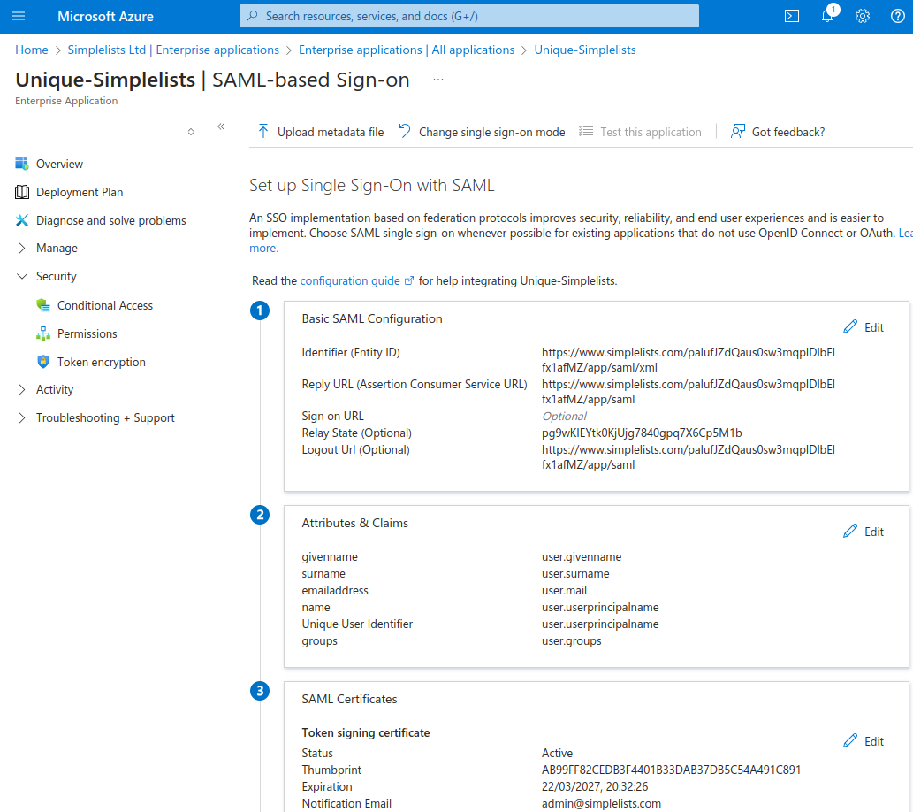
Task: Select Permissions under Security
Action: (87, 333)
